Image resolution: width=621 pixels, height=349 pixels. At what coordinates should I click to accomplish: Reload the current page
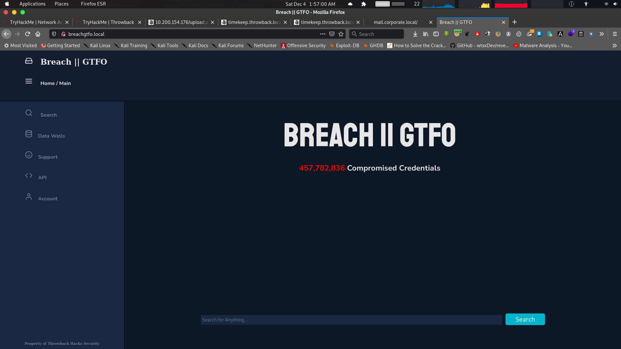pyautogui.click(x=27, y=34)
